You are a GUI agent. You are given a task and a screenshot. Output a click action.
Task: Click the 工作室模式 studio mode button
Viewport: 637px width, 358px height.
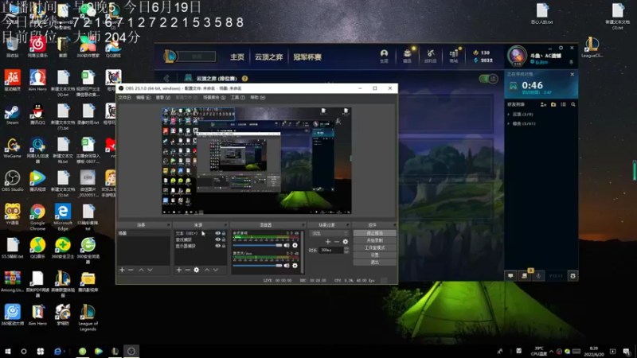pos(374,247)
